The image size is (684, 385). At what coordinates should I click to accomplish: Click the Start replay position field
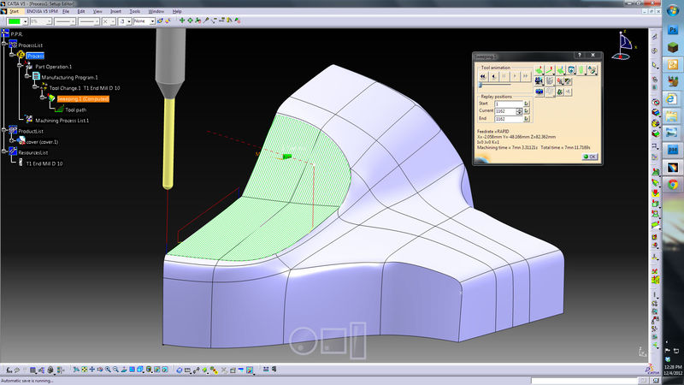pos(509,104)
